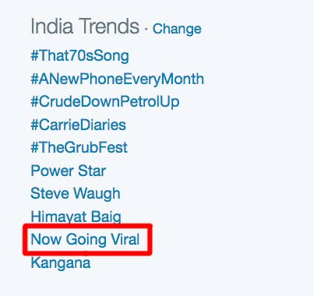314x296 pixels.
Task: Click the India Trends heading
Action: 85,26
